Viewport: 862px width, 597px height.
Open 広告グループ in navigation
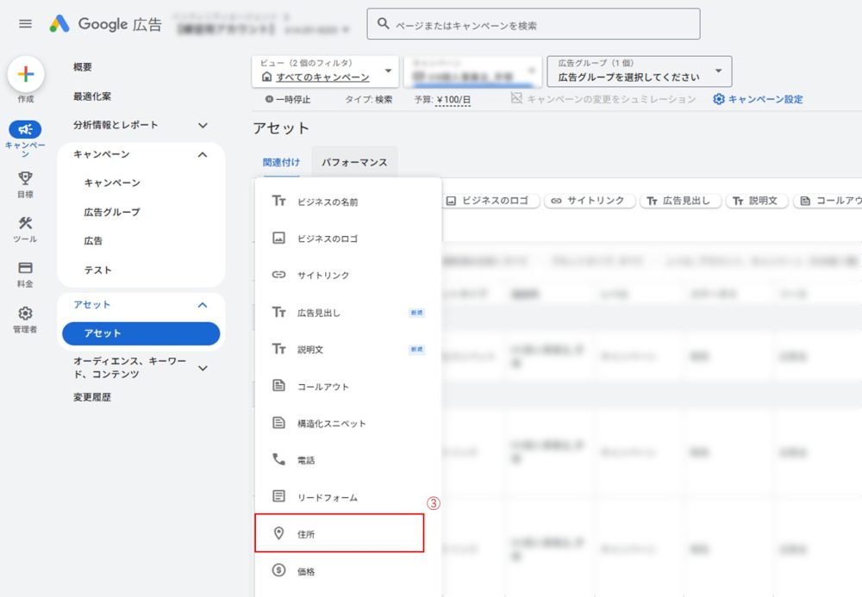tap(112, 212)
